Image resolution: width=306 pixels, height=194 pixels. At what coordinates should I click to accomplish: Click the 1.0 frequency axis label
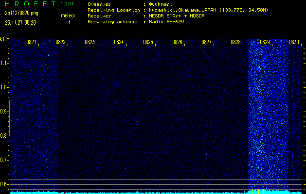click(4, 87)
